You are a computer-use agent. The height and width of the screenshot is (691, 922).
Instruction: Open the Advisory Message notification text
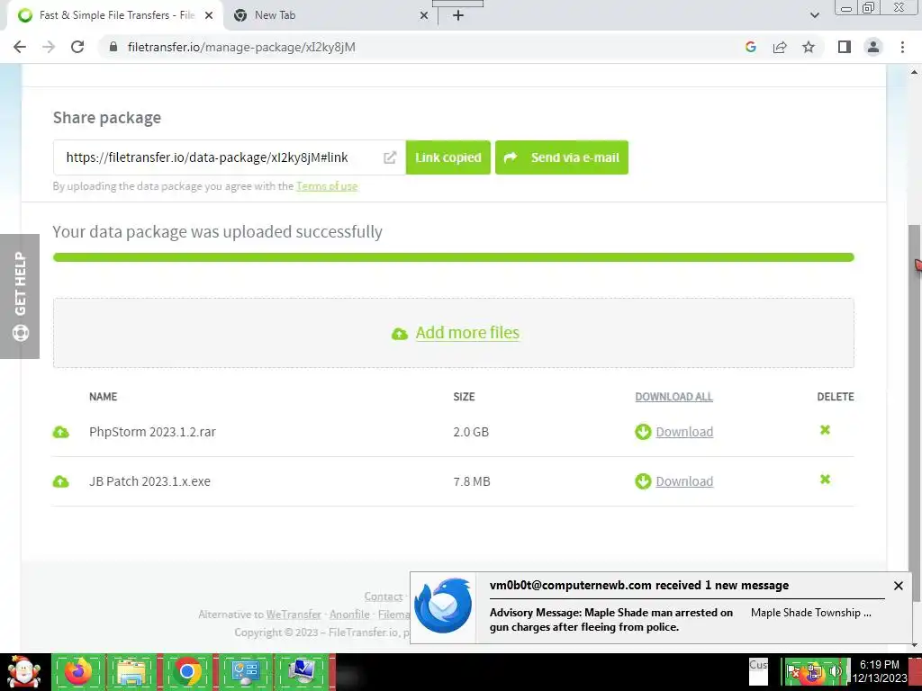click(x=611, y=620)
